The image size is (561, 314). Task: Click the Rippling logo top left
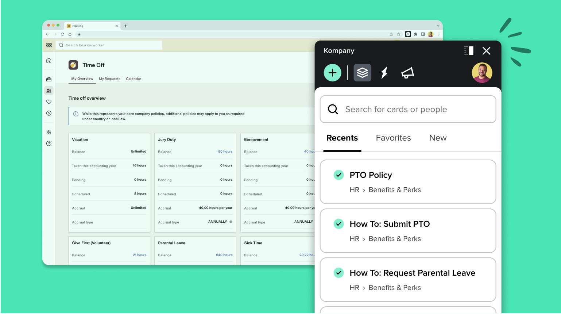click(x=49, y=45)
